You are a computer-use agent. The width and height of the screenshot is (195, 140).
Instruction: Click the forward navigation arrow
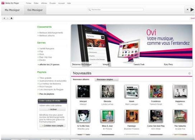pyautogui.click(x=8, y=18)
